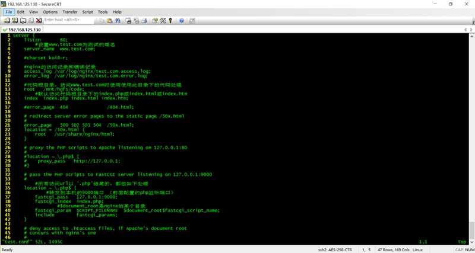Open the Script menu
The height and width of the screenshot is (253, 475).
87,12
